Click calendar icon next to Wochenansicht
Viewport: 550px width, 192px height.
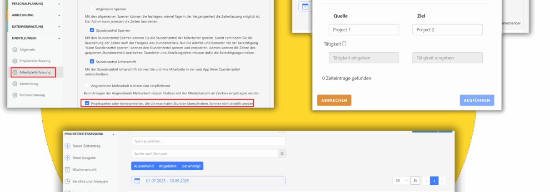(67, 169)
